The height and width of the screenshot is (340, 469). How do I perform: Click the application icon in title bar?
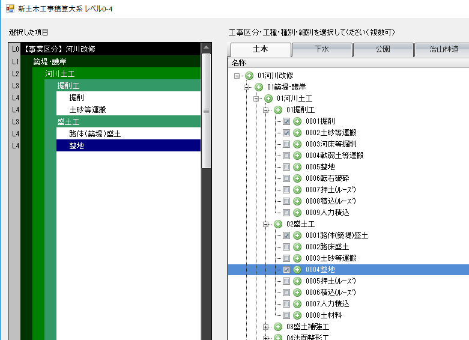tap(10, 9)
